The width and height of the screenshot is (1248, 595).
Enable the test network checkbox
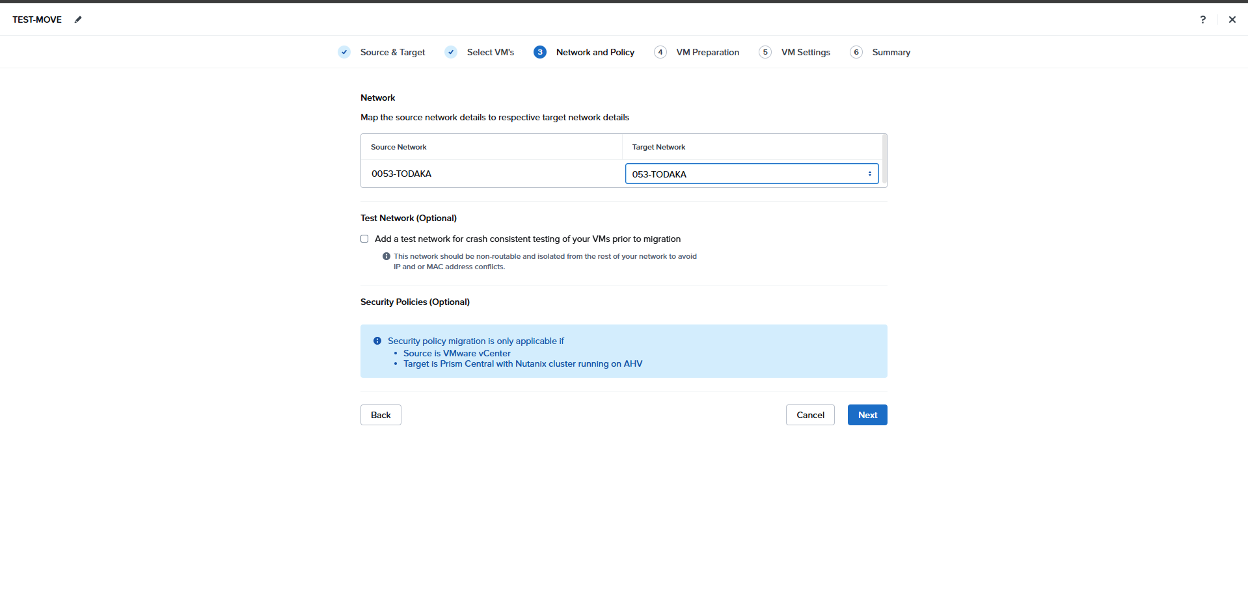(x=364, y=239)
